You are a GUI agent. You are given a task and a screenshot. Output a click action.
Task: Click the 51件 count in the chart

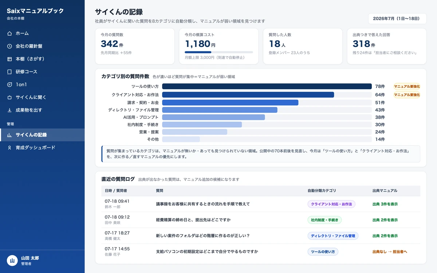[x=380, y=103]
